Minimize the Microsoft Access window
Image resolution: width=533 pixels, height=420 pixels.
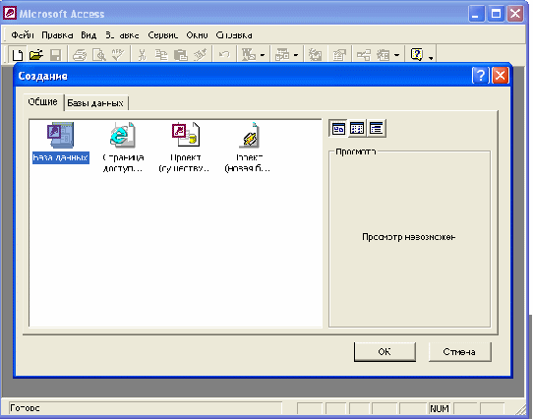pos(476,14)
